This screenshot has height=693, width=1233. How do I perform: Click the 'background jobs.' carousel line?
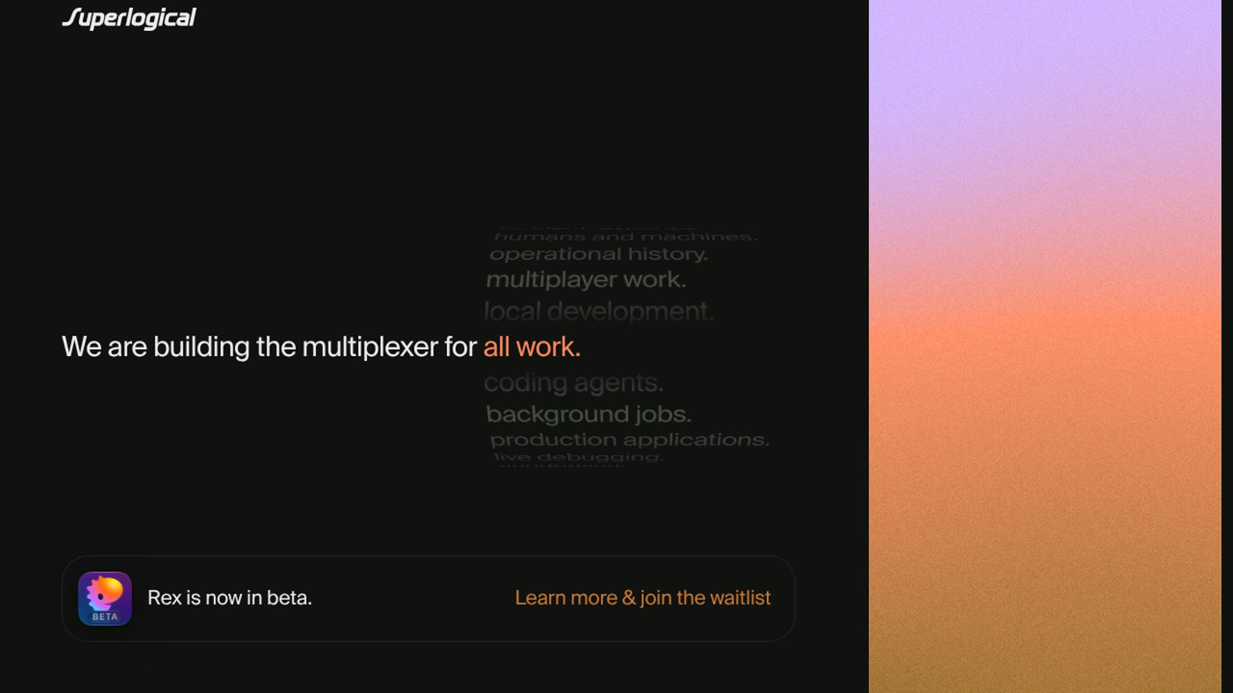(589, 414)
